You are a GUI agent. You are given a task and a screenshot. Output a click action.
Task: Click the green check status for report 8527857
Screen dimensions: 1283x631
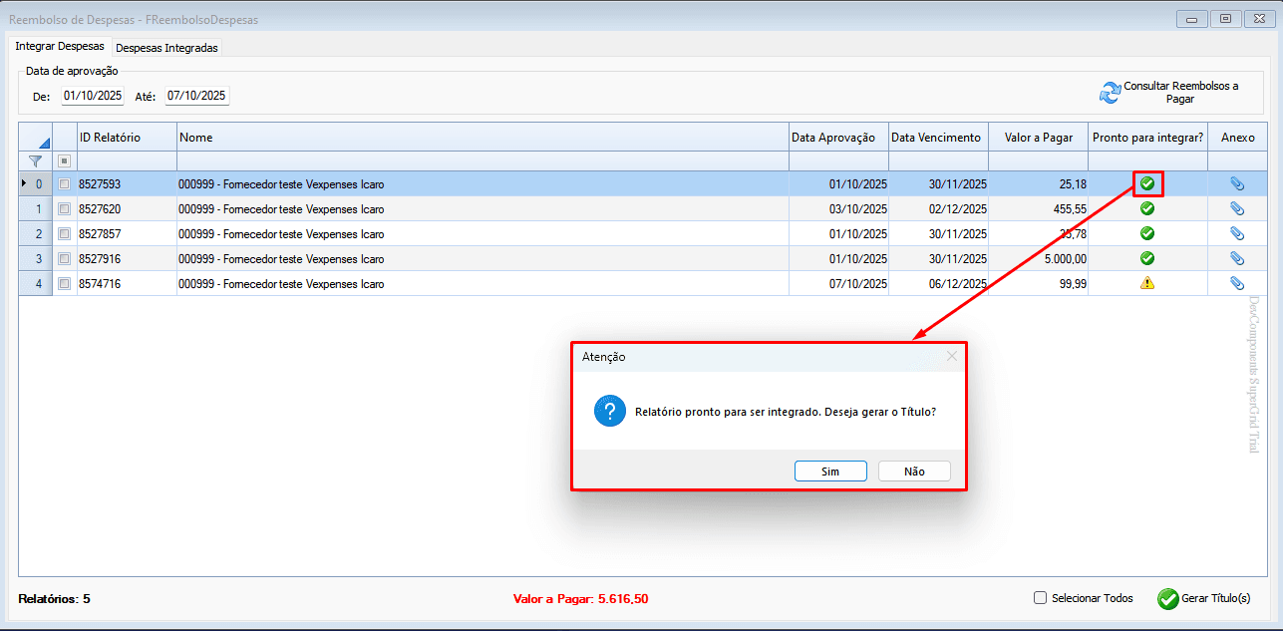pos(1147,233)
